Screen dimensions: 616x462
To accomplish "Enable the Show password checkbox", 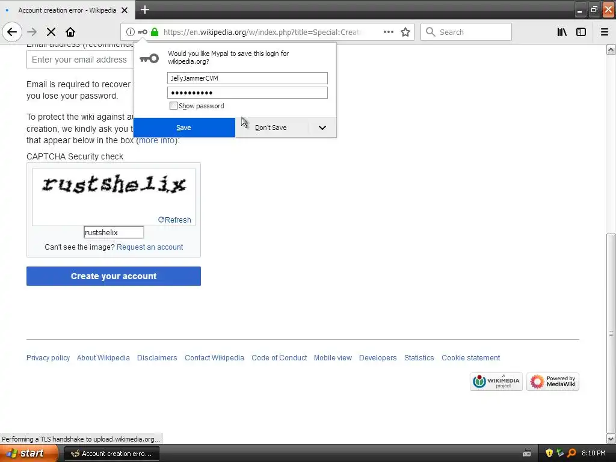I will coord(173,106).
